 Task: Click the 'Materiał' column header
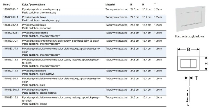pyautogui.click(x=110, y=4)
